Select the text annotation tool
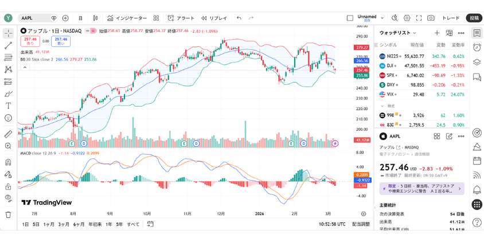The image size is (484, 242). (x=8, y=106)
